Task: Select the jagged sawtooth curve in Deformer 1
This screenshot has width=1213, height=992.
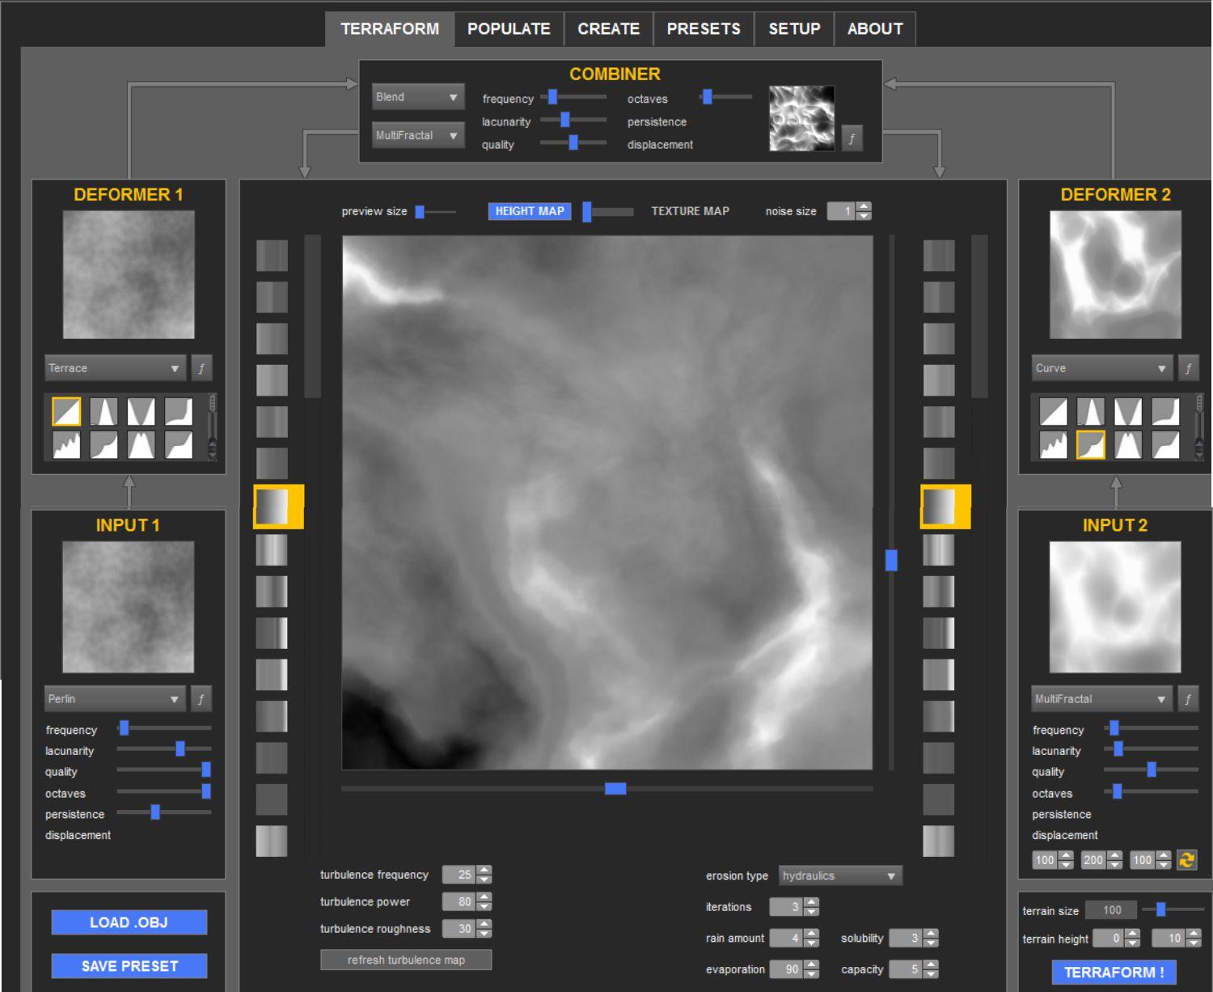Action: [x=66, y=445]
